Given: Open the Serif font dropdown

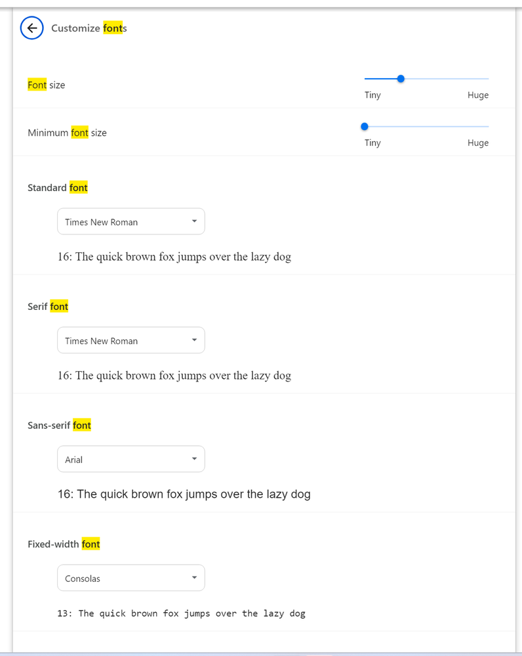Looking at the screenshot, I should [130, 341].
